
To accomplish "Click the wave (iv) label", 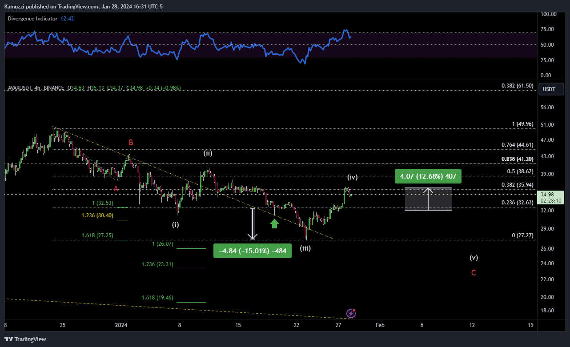I will coord(353,177).
